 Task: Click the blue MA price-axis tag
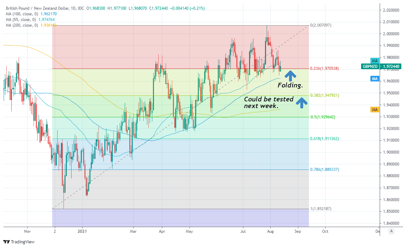coord(375,79)
